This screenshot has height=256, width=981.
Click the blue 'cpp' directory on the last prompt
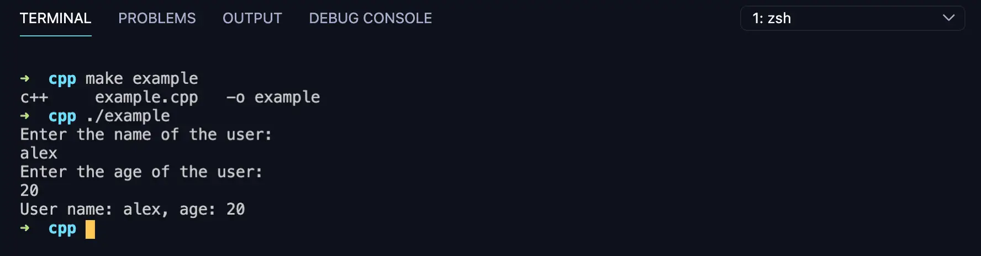coord(62,229)
